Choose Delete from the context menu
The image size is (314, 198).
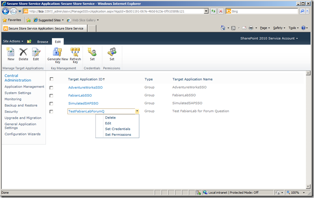(110, 117)
